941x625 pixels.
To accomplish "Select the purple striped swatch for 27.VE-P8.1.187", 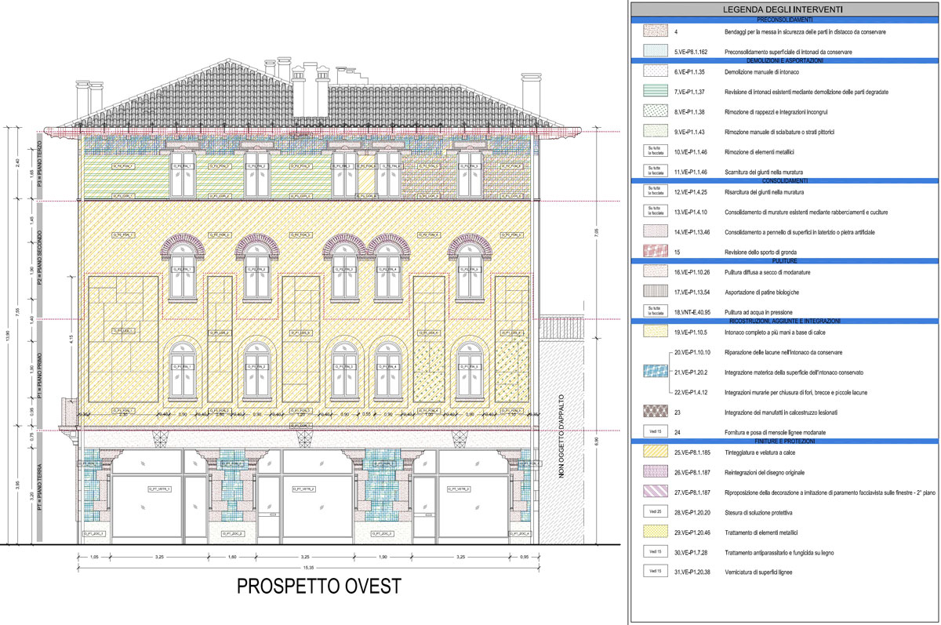I will 653,492.
